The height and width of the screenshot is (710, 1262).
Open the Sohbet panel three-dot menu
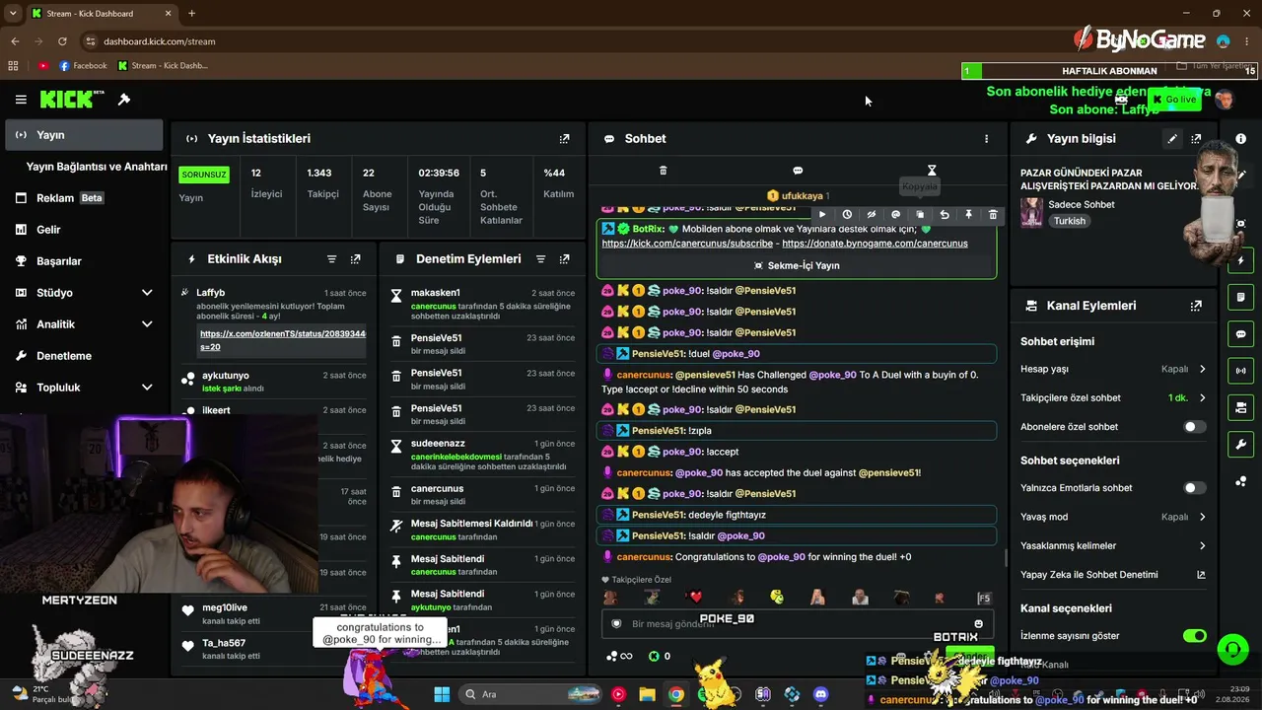pyautogui.click(x=986, y=139)
